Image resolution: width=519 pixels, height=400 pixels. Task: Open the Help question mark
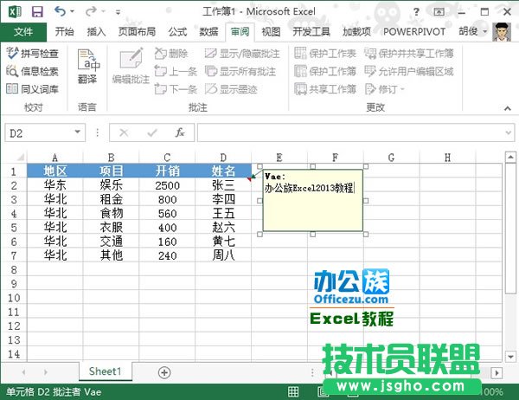[416, 12]
